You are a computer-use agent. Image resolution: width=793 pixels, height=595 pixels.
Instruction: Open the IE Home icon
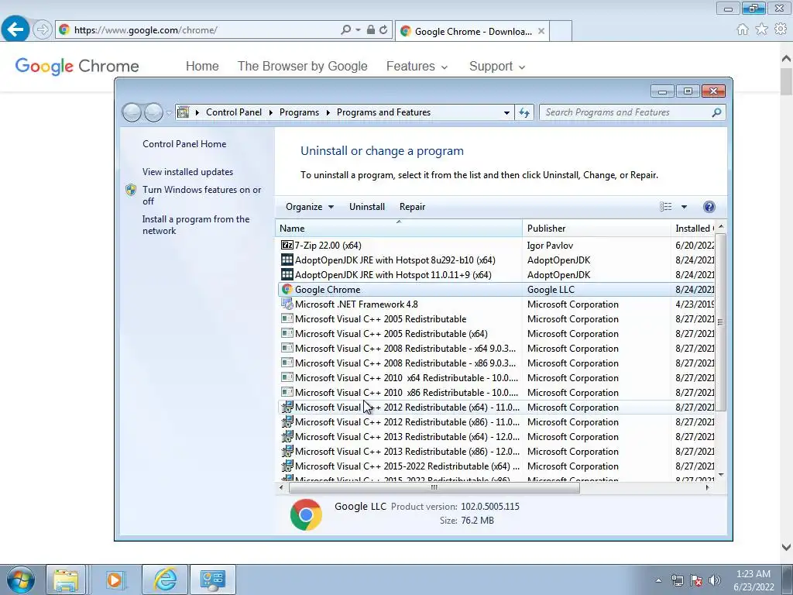(743, 29)
